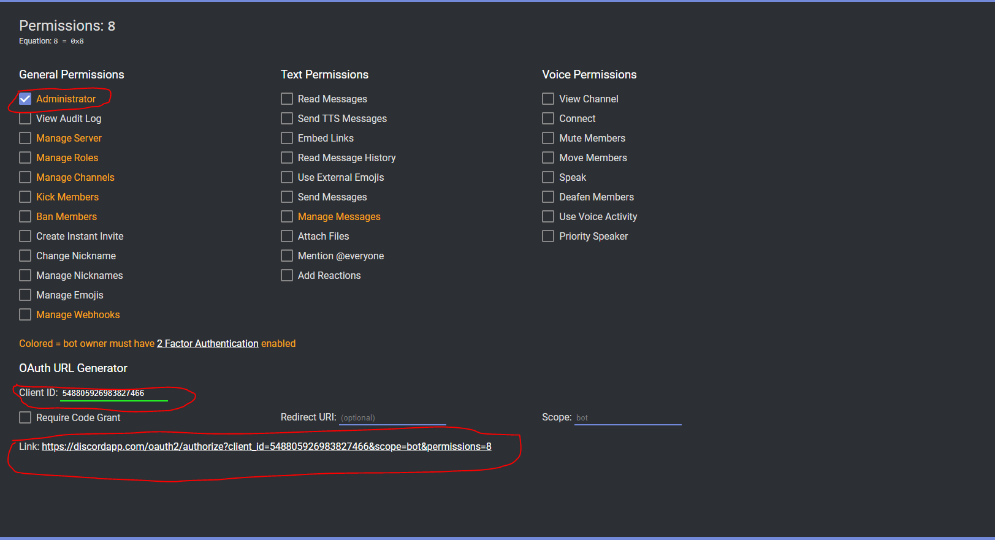Tick the Attach Files checkbox

click(287, 236)
